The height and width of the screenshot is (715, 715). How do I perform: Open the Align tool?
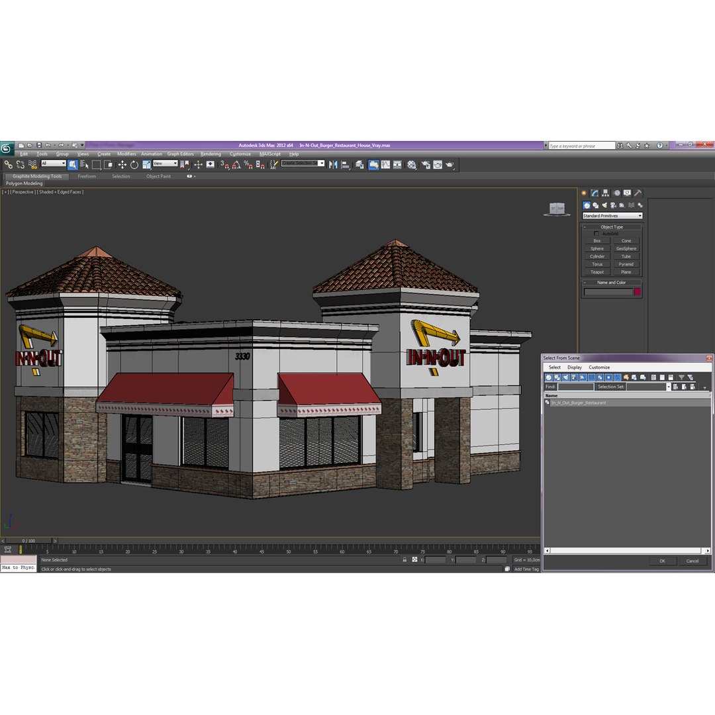[346, 165]
